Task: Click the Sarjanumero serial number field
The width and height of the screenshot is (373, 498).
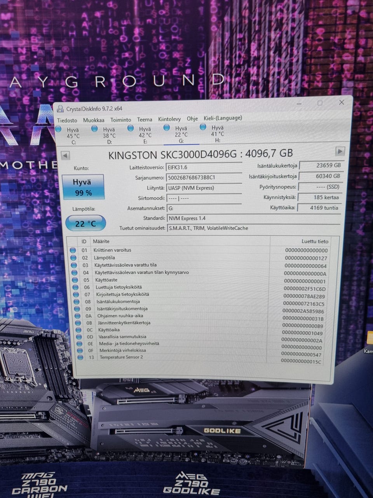Action: pyautogui.click(x=204, y=177)
